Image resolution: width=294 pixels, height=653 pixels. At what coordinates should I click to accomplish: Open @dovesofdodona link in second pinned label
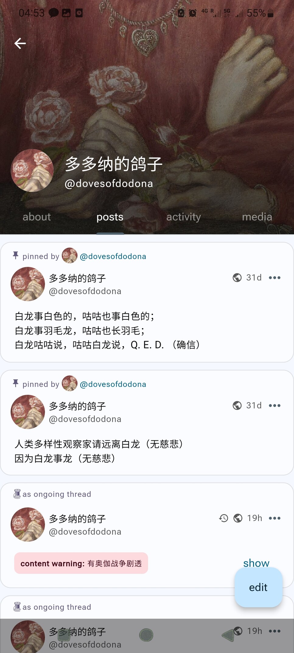[x=113, y=384]
